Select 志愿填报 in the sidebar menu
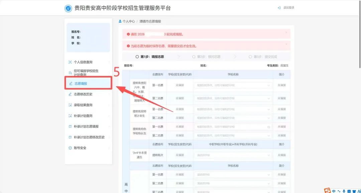Viewport: 361px width, 193px height. (x=88, y=83)
